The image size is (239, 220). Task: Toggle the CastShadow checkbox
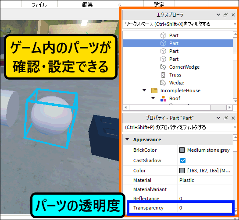183,161
